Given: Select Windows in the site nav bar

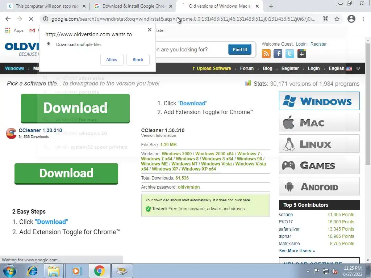Looking at the screenshot, I should coord(14,68).
